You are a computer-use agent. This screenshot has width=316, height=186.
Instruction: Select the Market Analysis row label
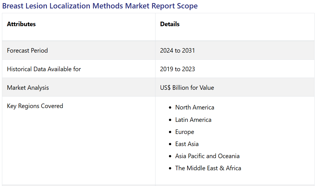click(28, 88)
